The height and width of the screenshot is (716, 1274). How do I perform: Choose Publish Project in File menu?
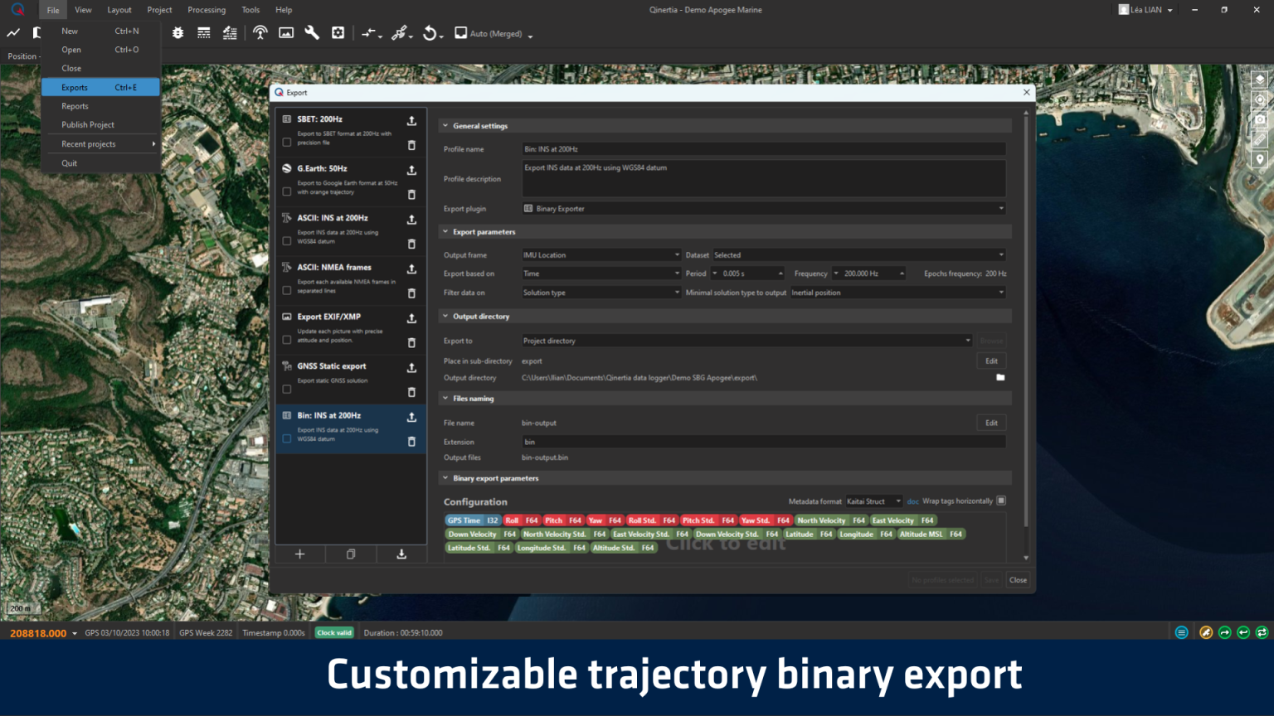click(100, 124)
